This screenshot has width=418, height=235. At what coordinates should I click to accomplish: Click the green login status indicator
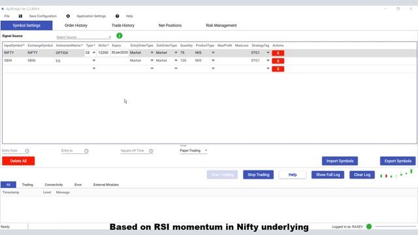tap(369, 227)
